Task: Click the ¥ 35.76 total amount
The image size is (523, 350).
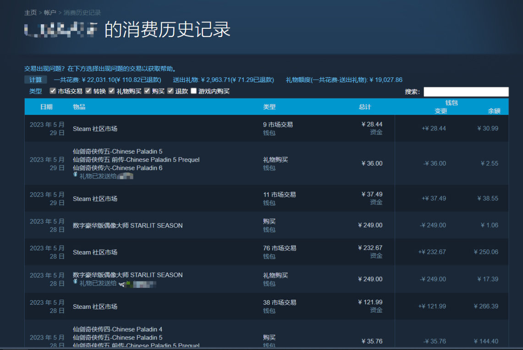Action: pyautogui.click(x=372, y=341)
